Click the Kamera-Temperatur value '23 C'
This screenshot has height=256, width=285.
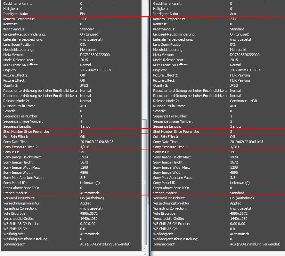click(233, 19)
